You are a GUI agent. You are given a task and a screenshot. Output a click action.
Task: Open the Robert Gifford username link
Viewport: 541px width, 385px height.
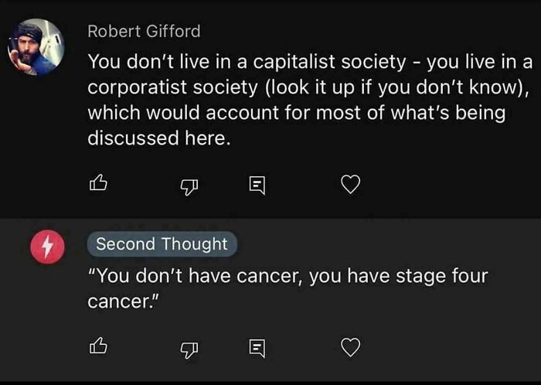coord(144,32)
